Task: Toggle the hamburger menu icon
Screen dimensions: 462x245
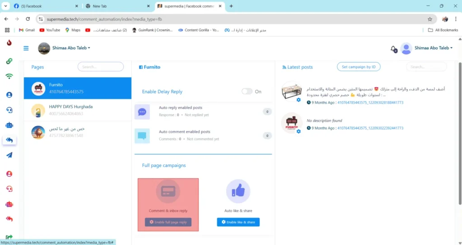Action: (x=26, y=48)
